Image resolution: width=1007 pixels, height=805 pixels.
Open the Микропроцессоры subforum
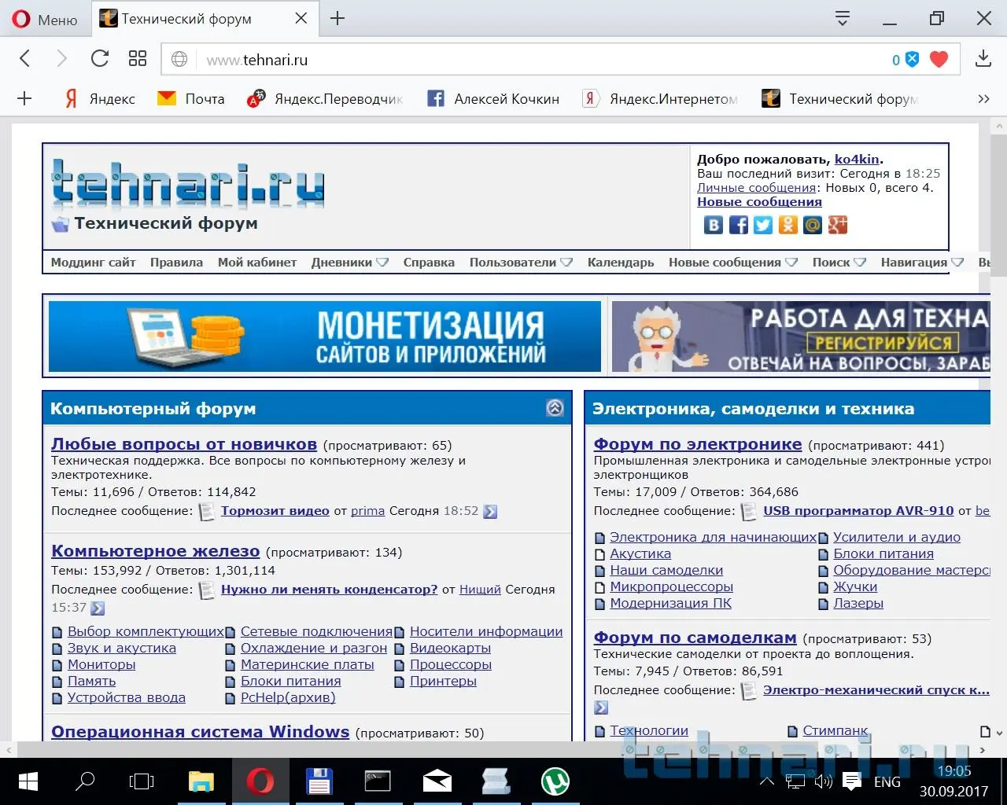pyautogui.click(x=671, y=587)
